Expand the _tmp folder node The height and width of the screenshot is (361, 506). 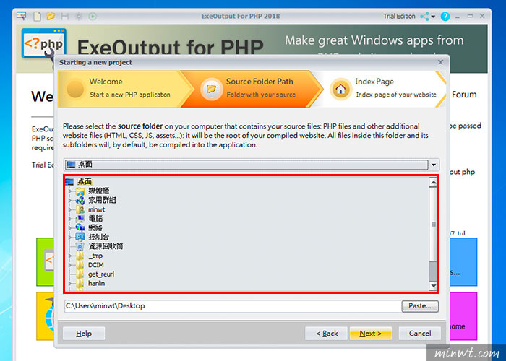[70, 256]
